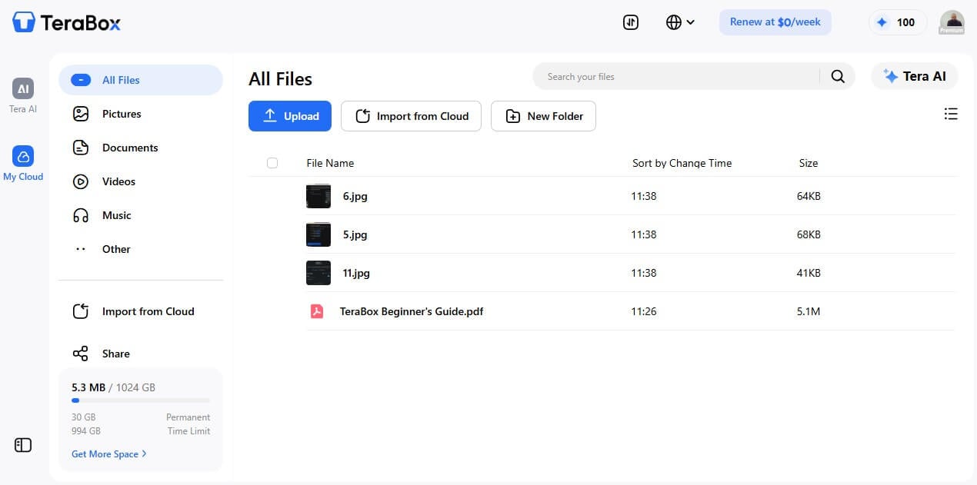Screen dimensions: 977x485
Task: Click the TeraBox logo
Action: (67, 22)
